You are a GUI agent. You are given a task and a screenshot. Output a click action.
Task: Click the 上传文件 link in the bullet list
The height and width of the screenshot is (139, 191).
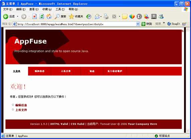point(21,110)
